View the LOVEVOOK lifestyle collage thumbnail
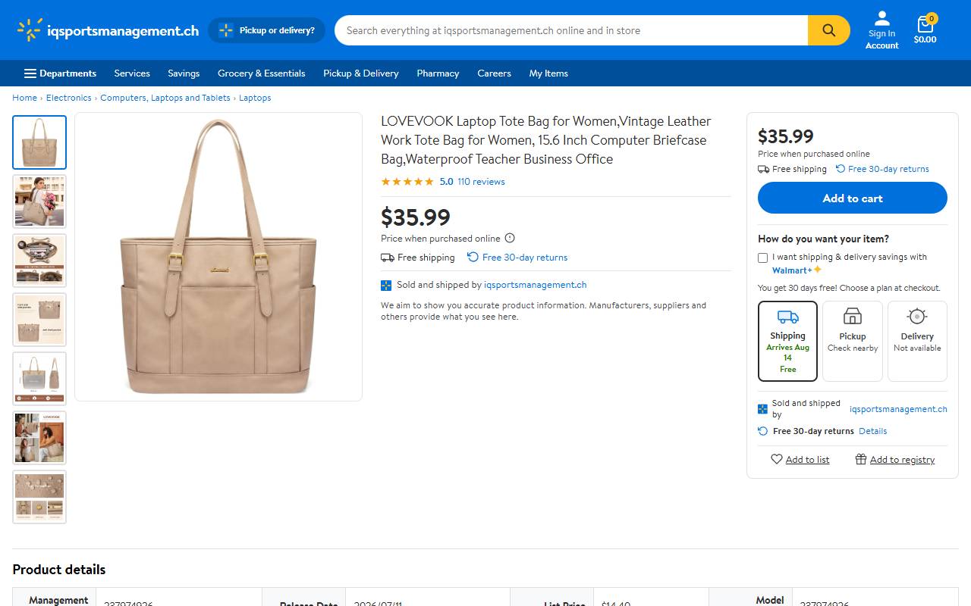The width and height of the screenshot is (971, 606). point(39,438)
